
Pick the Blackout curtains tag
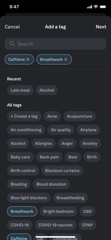point(62,171)
